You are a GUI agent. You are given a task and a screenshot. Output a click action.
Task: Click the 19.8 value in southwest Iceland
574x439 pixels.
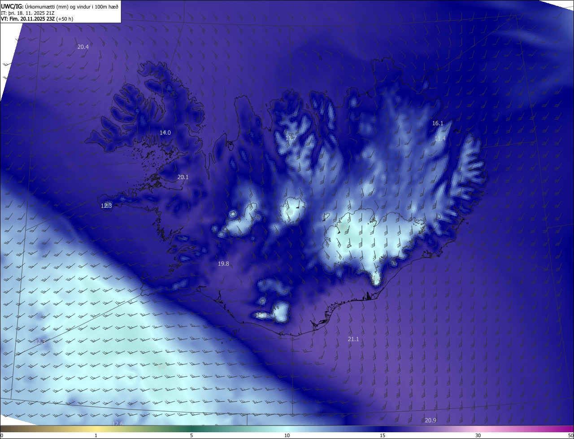coord(223,263)
